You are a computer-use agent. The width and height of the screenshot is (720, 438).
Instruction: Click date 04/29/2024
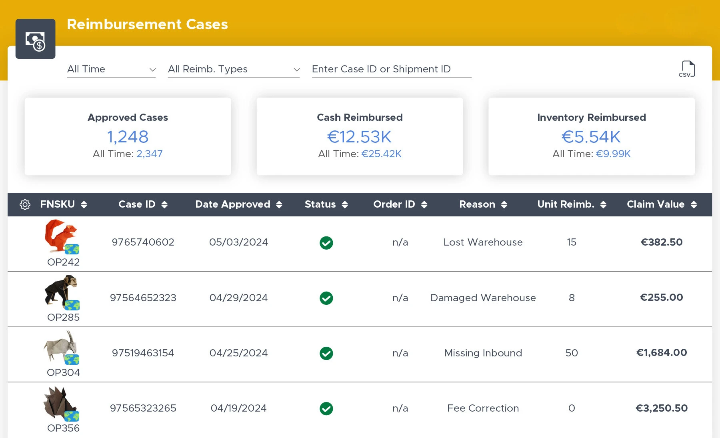pos(238,298)
